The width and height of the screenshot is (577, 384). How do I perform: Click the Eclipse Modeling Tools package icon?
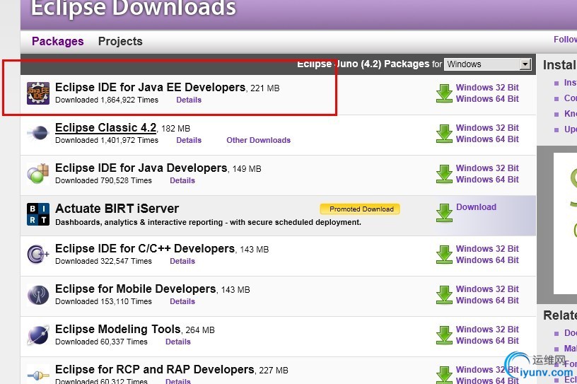pyautogui.click(x=38, y=335)
